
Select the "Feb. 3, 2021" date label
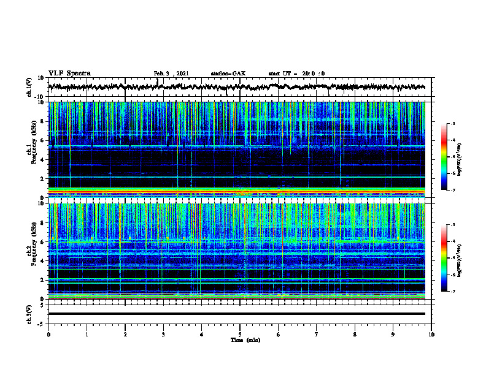pos(171,74)
